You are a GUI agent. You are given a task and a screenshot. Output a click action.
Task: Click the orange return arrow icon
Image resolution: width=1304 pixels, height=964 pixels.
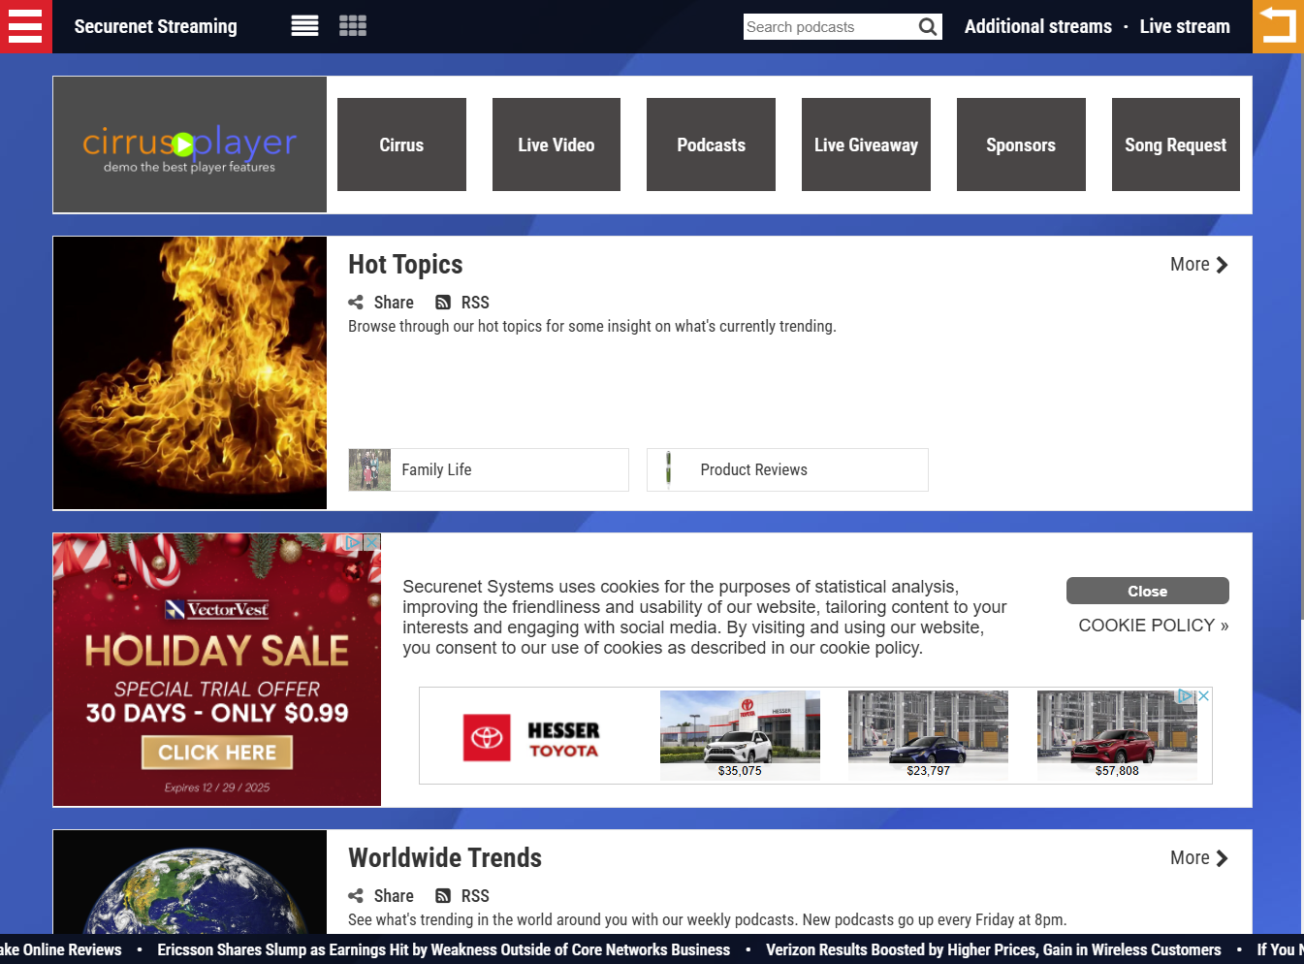tap(1278, 26)
